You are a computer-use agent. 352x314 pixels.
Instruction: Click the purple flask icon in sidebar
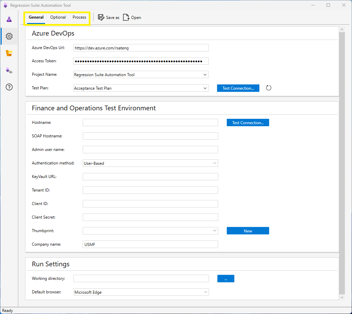[9, 19]
